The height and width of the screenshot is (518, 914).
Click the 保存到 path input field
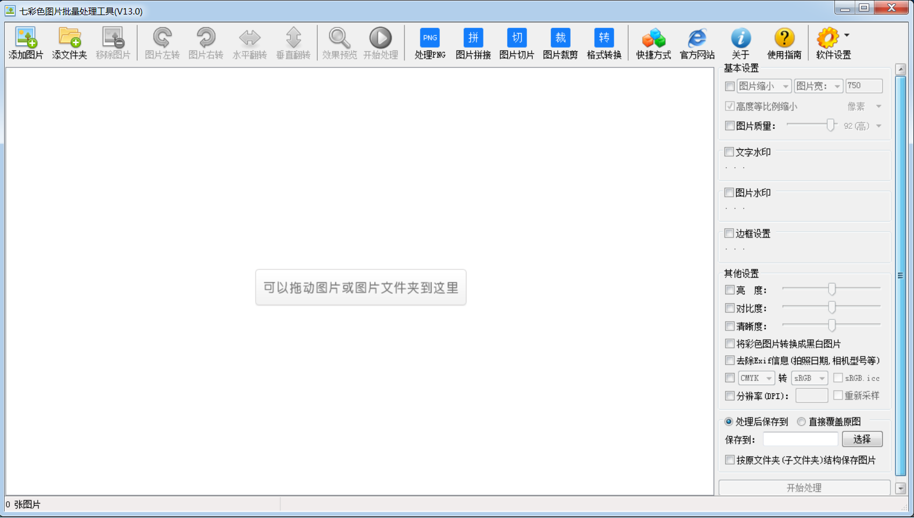tap(800, 440)
